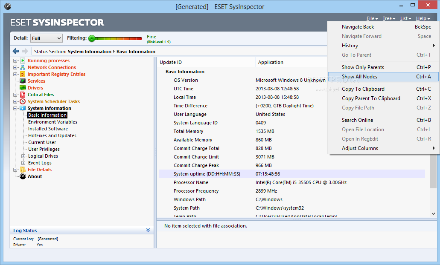Click the blue navigate back arrow

click(x=16, y=51)
